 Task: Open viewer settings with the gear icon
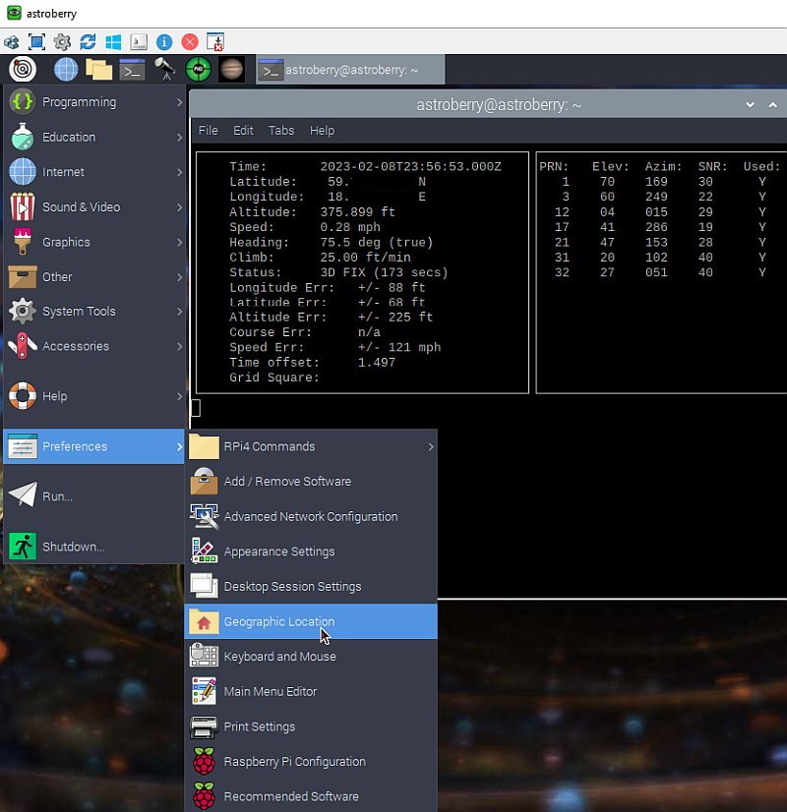(62, 41)
